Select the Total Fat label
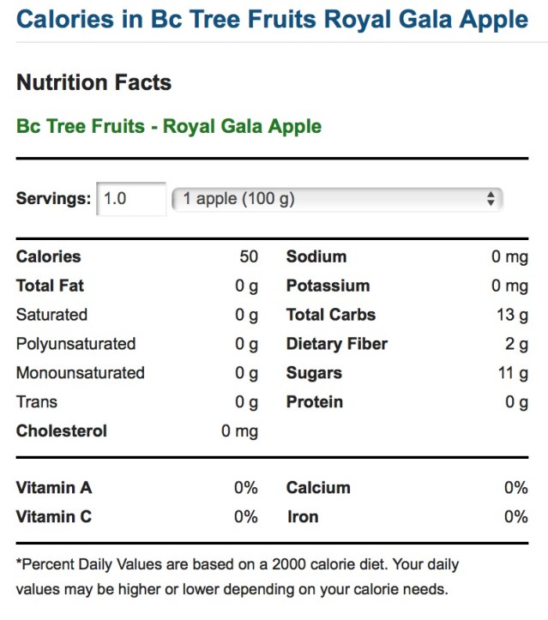The image size is (548, 620). [51, 286]
